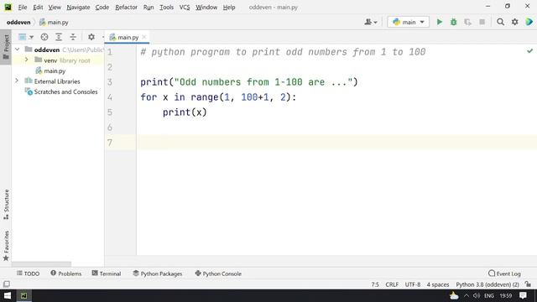The width and height of the screenshot is (537, 302).
Task: Start debugging with the bug icon
Action: pyautogui.click(x=453, y=22)
